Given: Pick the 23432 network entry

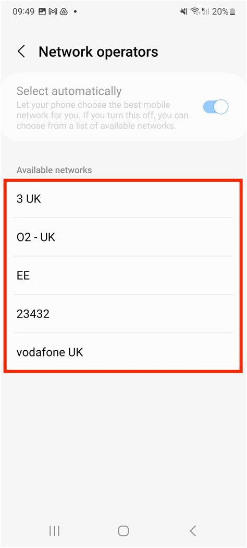Looking at the screenshot, I should pyautogui.click(x=123, y=314).
